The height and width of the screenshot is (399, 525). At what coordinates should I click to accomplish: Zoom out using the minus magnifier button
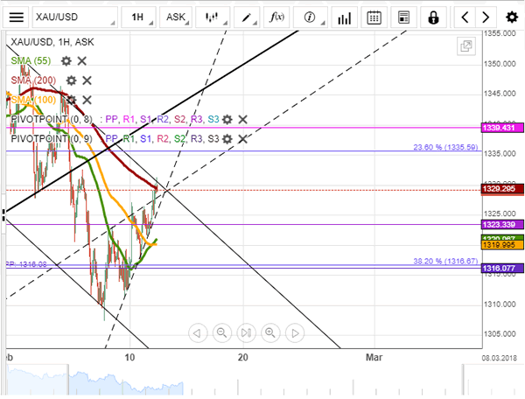click(222, 332)
